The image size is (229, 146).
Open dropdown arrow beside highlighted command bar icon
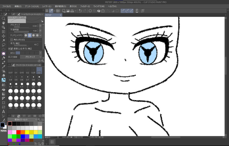(54, 11)
